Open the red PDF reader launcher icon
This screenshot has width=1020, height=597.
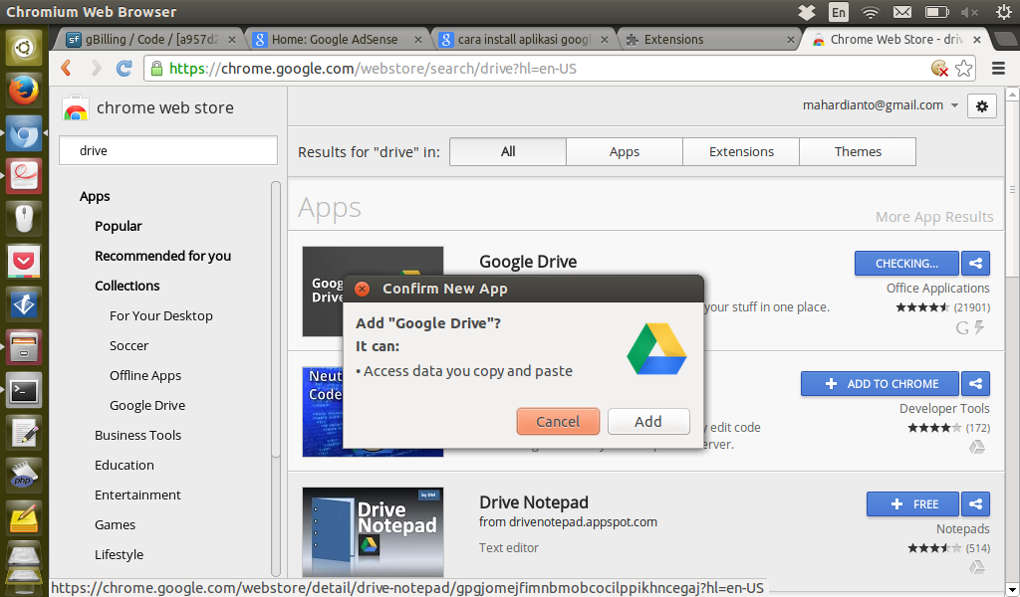tap(24, 176)
